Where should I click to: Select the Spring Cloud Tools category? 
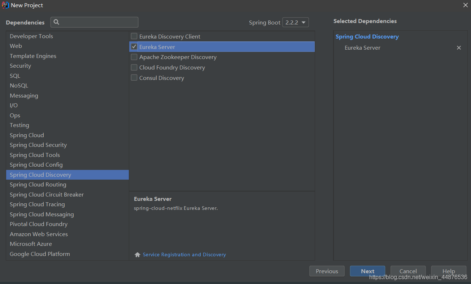tap(67, 155)
